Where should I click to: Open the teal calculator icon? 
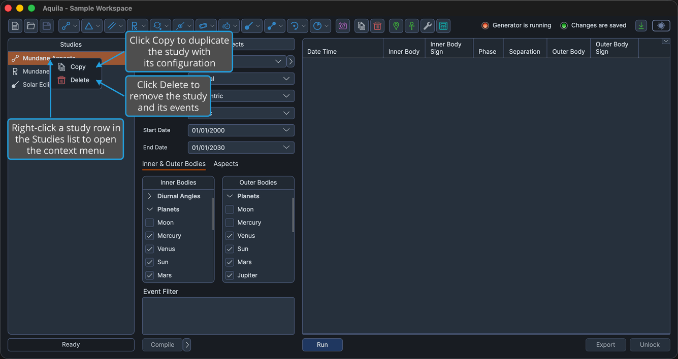443,26
